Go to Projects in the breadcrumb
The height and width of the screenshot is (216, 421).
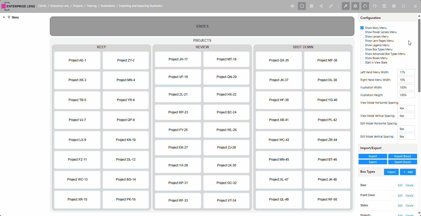(x=78, y=6)
